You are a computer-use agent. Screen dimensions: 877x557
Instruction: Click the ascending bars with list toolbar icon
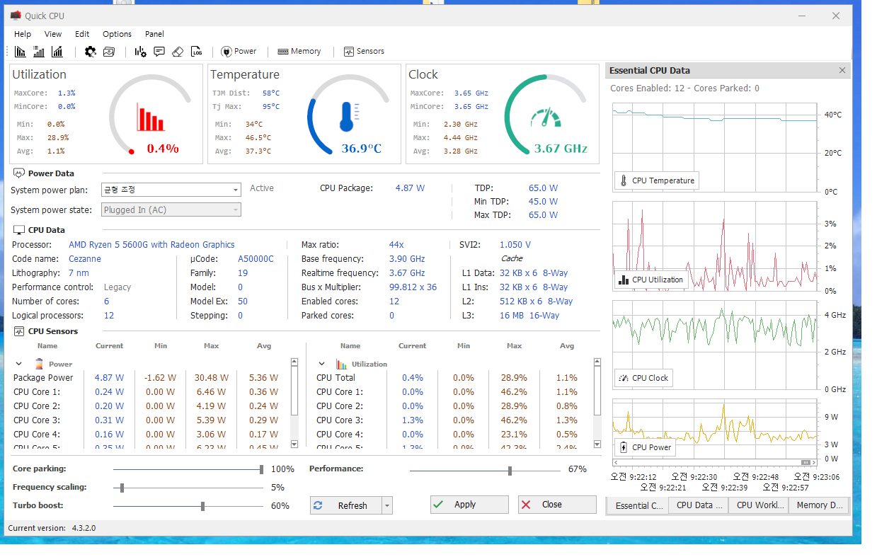coord(39,52)
